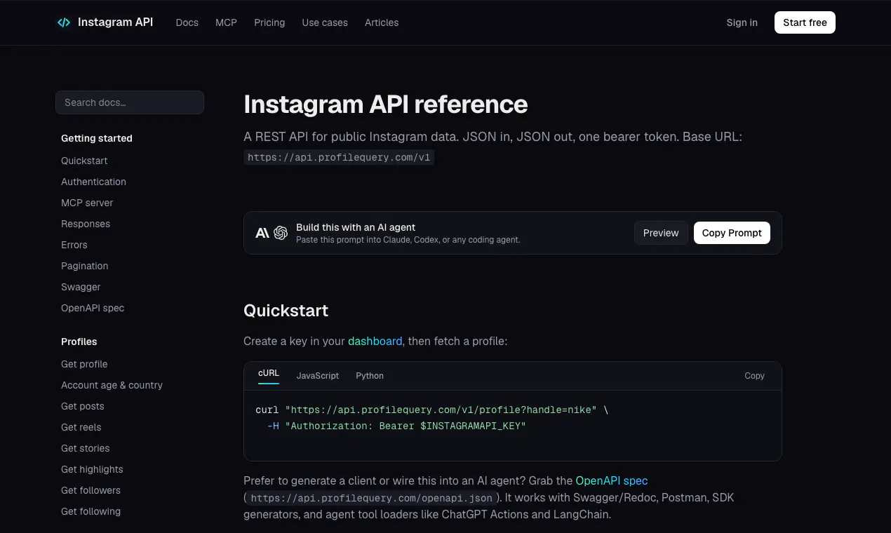Click the https://api.profilequery.com/openapi.json inline code
The image size is (891, 533).
tap(371, 498)
